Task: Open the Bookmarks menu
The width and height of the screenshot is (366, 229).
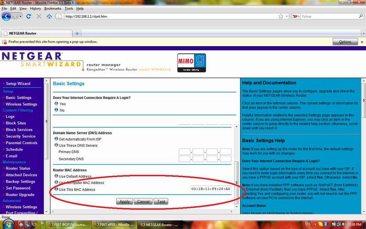Action: pyautogui.click(x=53, y=8)
